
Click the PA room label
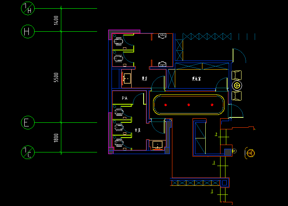[125, 98]
